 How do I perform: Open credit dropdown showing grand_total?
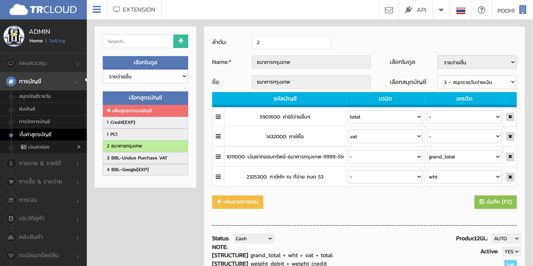point(464,157)
